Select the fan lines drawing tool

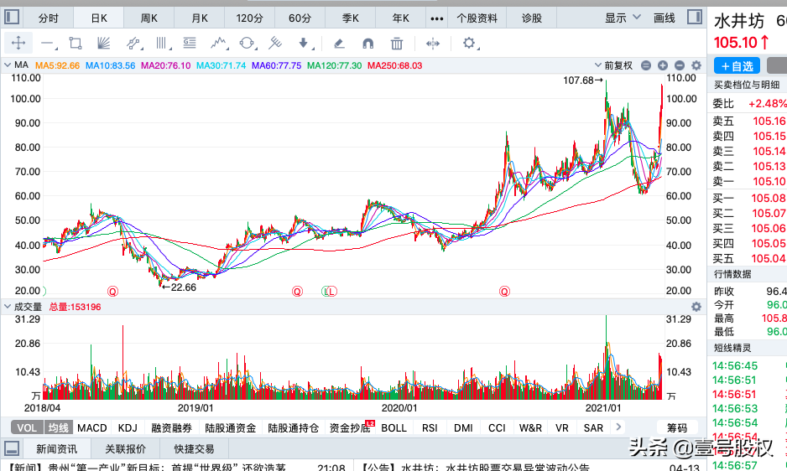point(103,43)
